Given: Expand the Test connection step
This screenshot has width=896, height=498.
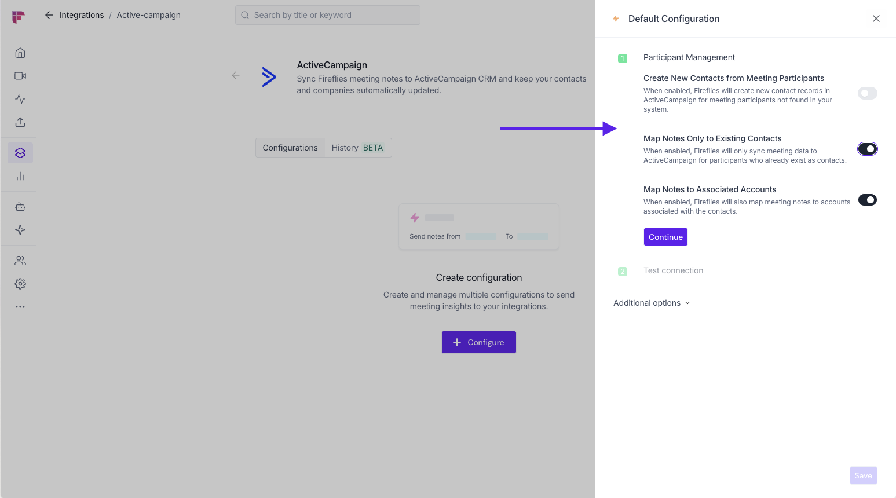Looking at the screenshot, I should 673,270.
